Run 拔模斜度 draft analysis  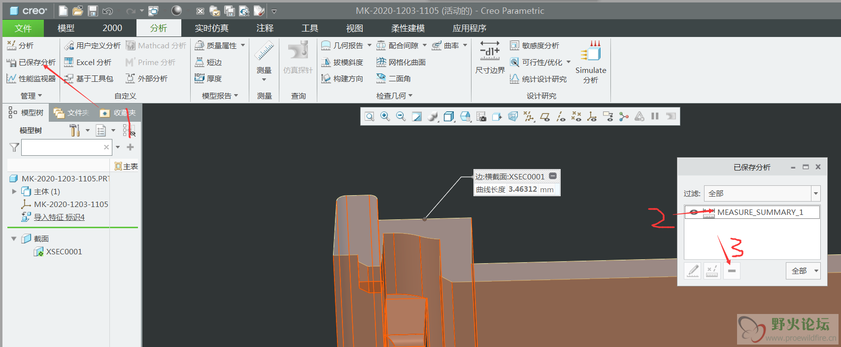(x=342, y=62)
